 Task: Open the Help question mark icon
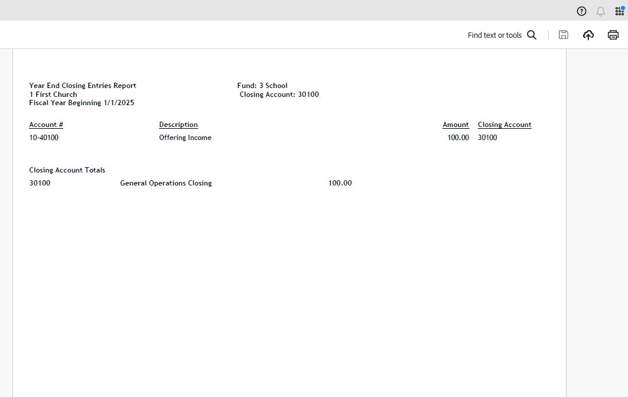click(581, 11)
